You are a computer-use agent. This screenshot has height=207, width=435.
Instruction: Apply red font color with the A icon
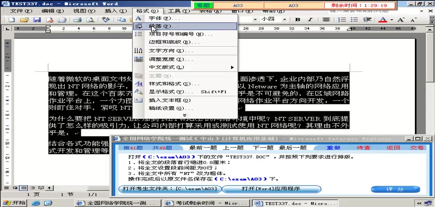click(383, 20)
